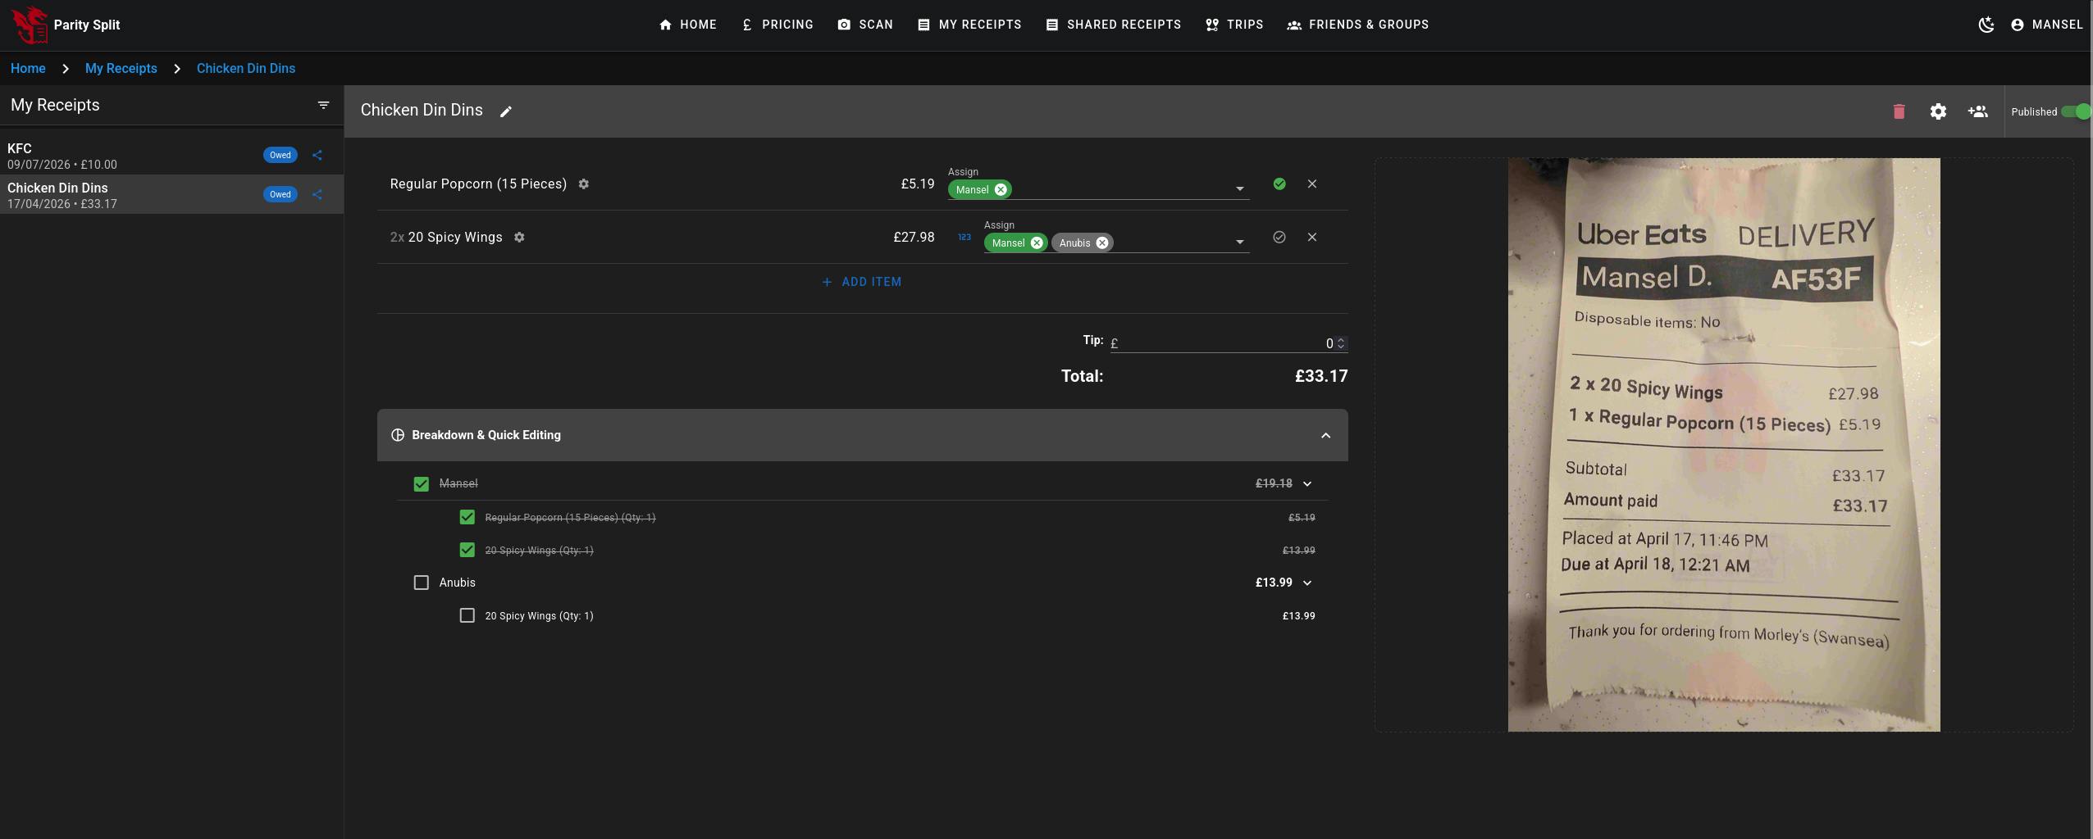
Task: Delete the Regular Popcorn item row
Action: click(x=1312, y=184)
